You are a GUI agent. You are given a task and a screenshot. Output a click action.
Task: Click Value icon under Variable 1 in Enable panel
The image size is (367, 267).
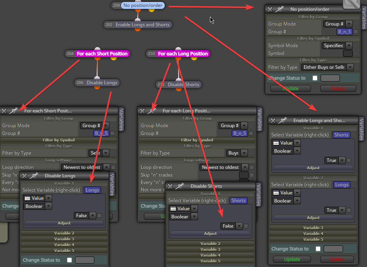(x=276, y=143)
